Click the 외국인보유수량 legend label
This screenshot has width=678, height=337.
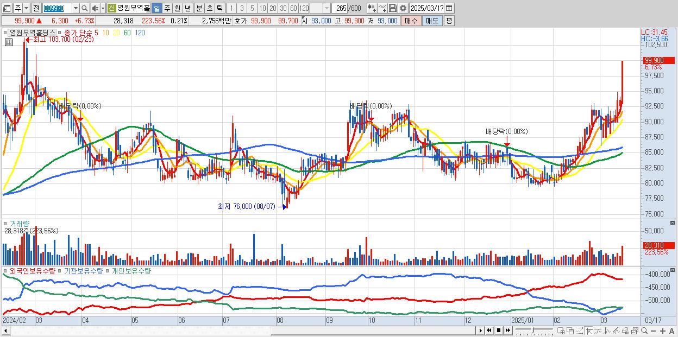click(32, 270)
